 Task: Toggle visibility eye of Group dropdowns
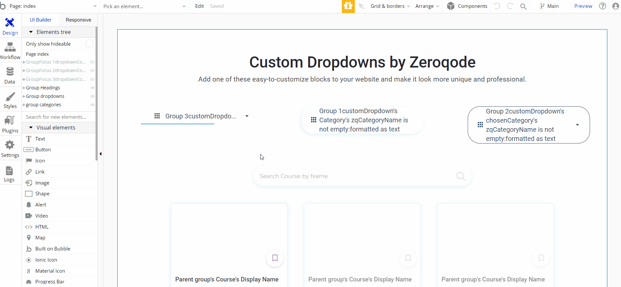(x=92, y=96)
